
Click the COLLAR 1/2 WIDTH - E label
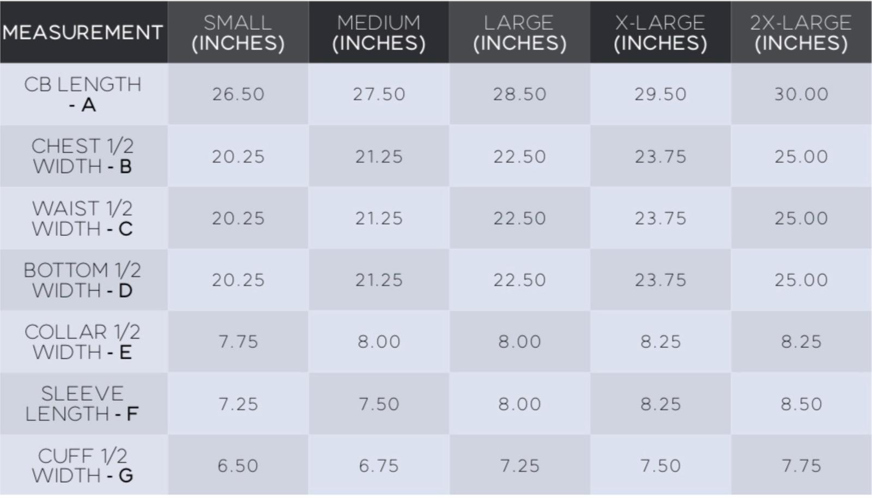tap(83, 342)
